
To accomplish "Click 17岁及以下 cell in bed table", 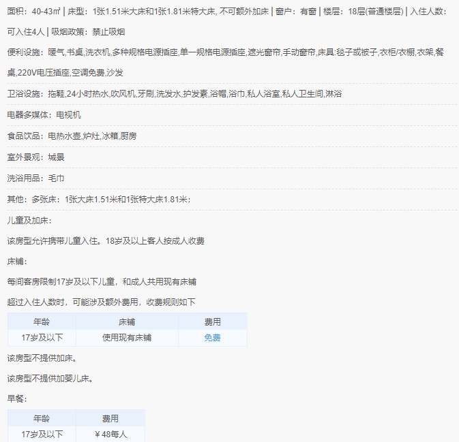I will click(42, 338).
